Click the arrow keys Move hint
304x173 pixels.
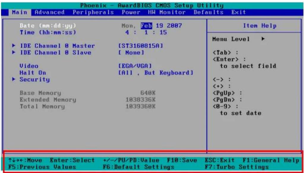click(25, 160)
